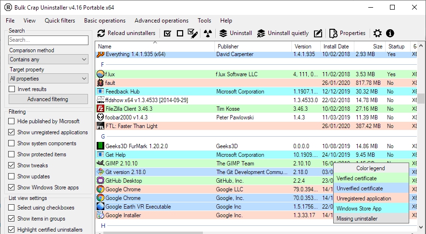
Task: Click the foobar2000 icon
Action: tap(100, 117)
